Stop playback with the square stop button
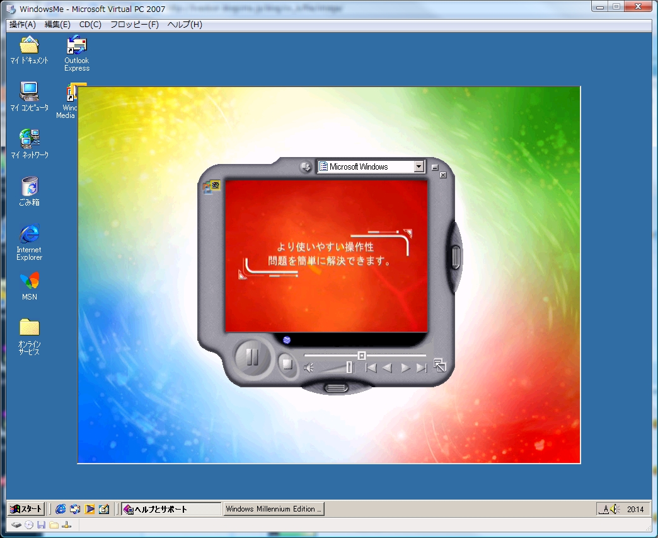This screenshot has width=658, height=538. pos(287,363)
